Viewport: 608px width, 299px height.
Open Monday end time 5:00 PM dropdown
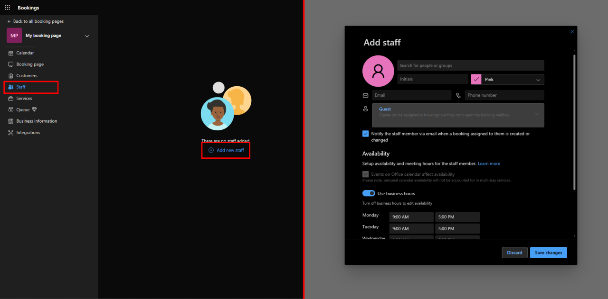tap(457, 217)
